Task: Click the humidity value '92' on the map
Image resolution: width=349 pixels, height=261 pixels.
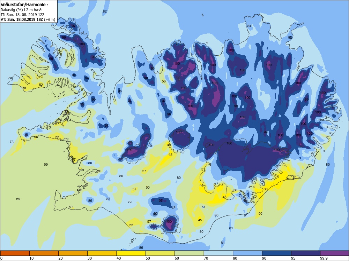Action: point(290,38)
